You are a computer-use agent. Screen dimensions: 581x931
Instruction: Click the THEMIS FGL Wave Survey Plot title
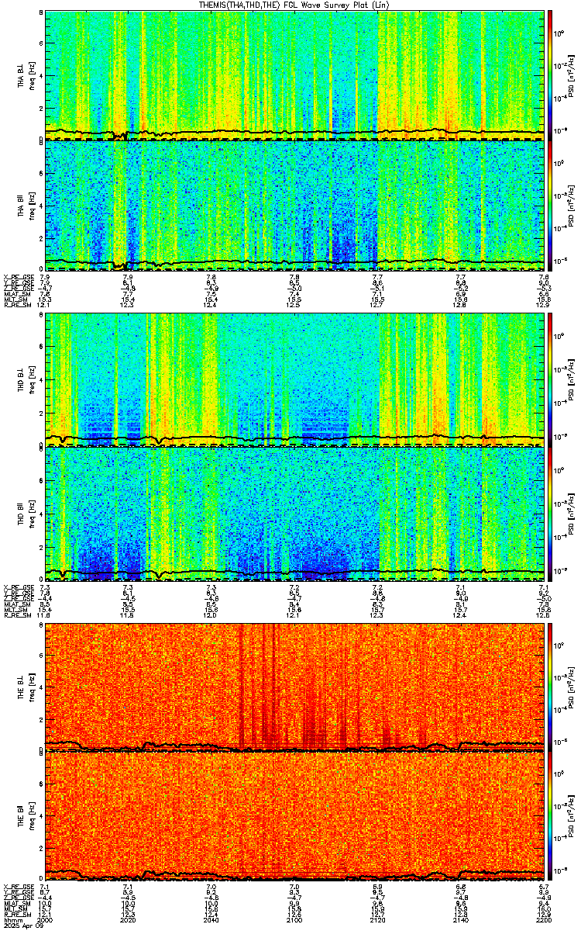[294, 5]
